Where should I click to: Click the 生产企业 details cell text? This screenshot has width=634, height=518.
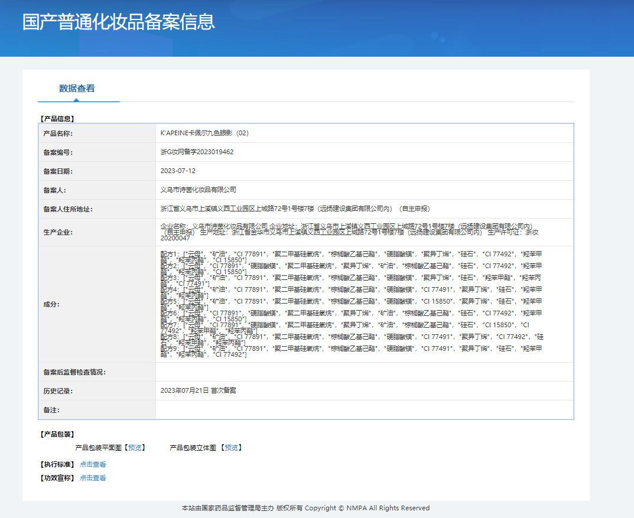point(349,232)
